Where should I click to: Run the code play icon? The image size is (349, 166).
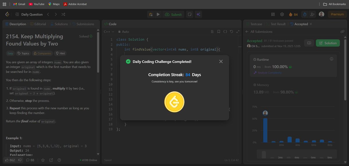click(158, 14)
